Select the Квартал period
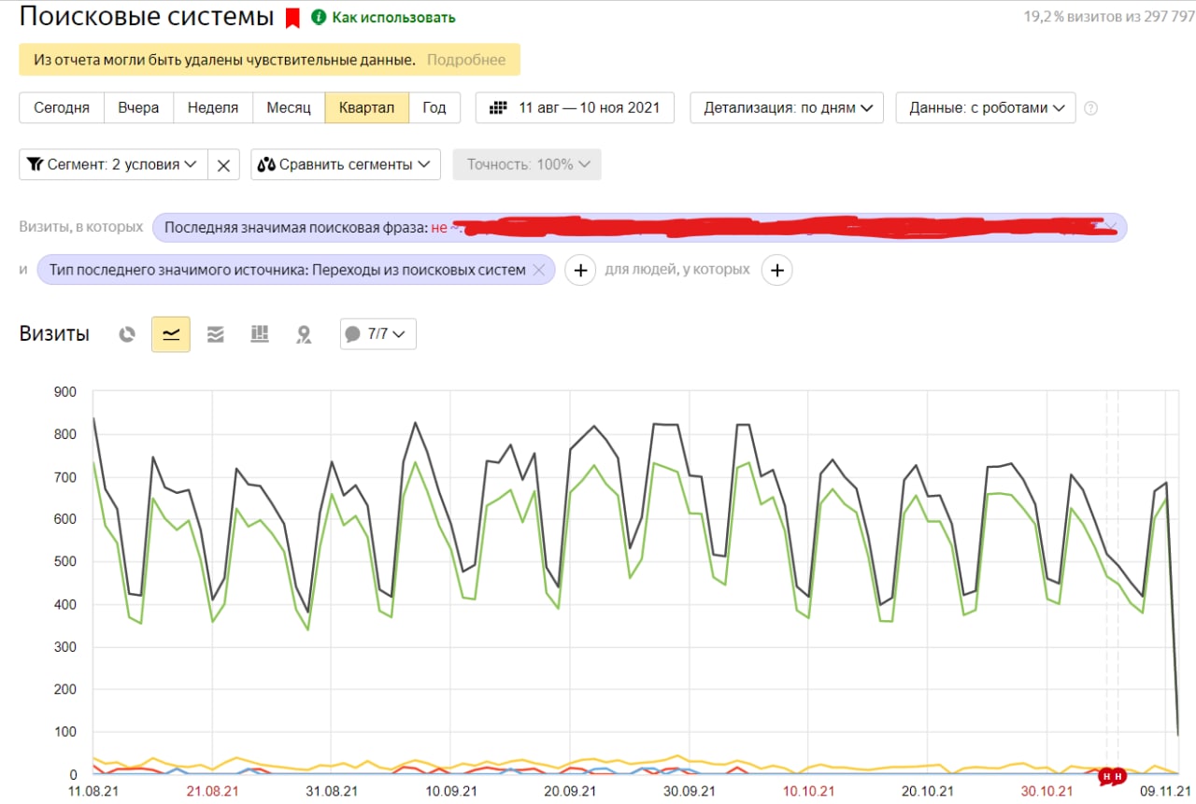 tap(367, 107)
